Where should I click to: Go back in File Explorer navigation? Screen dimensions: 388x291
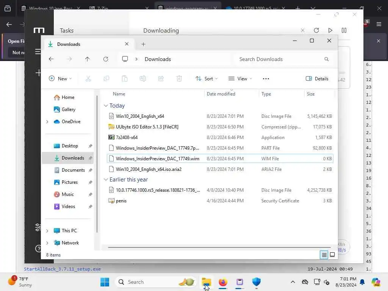[x=51, y=59]
